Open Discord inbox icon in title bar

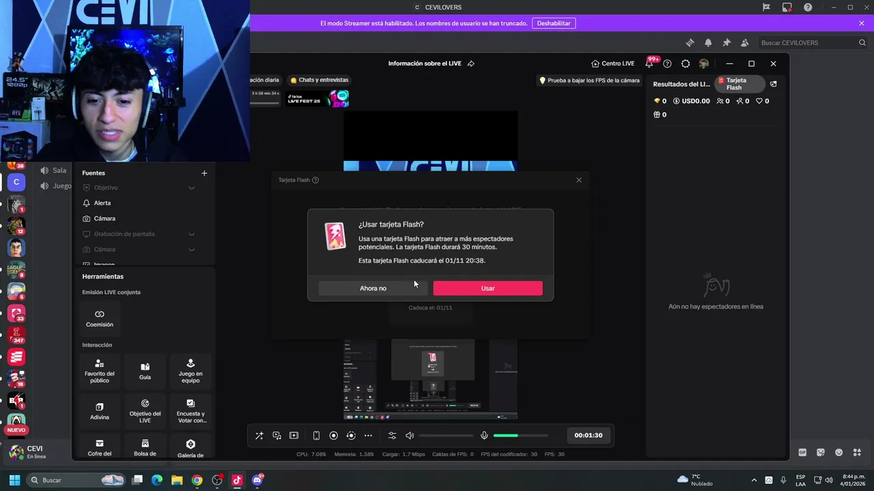click(787, 7)
